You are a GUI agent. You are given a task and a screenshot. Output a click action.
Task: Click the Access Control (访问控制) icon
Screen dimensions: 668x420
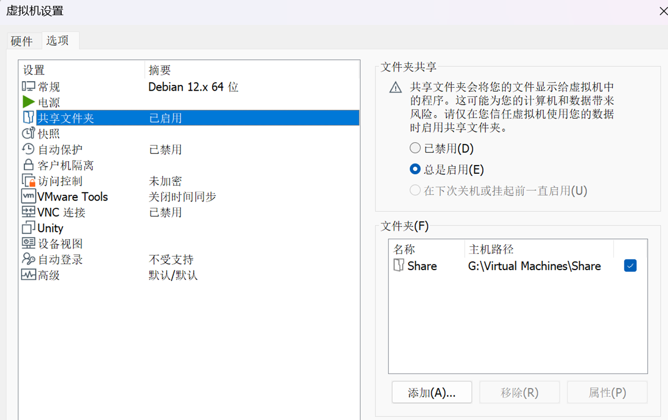point(28,181)
